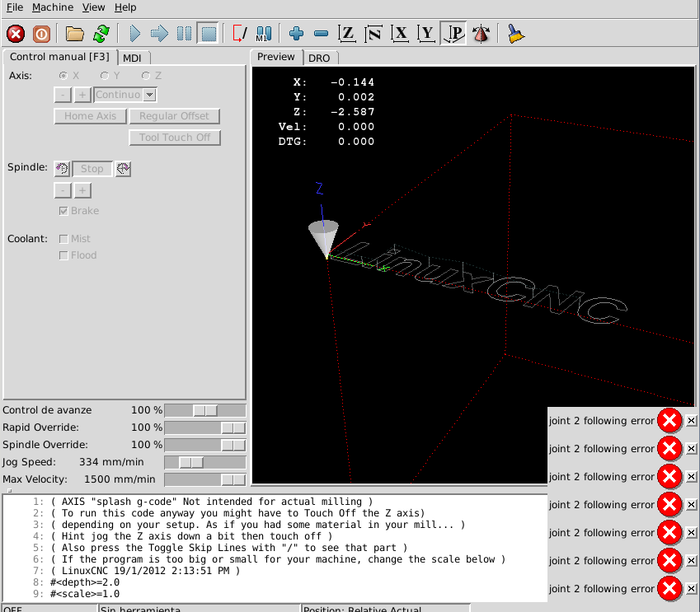700x612 pixels.
Task: Select the perspective view P icon
Action: [453, 34]
